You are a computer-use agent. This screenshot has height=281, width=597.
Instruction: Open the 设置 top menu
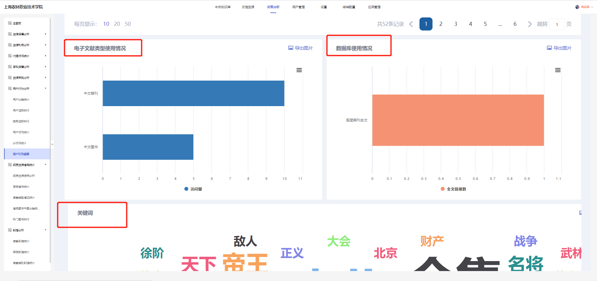click(324, 7)
